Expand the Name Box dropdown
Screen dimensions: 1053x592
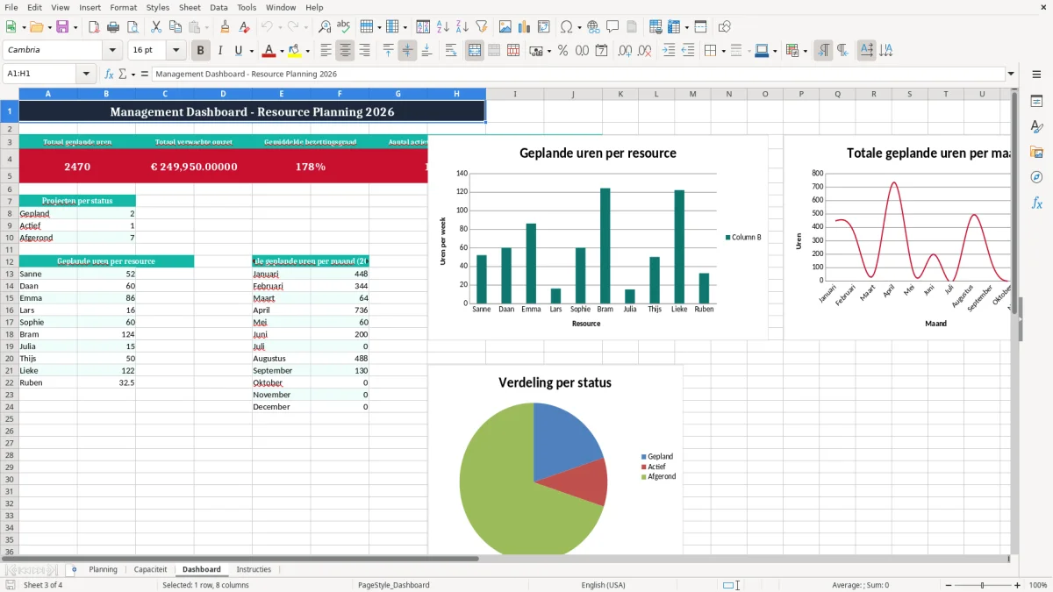(x=86, y=74)
